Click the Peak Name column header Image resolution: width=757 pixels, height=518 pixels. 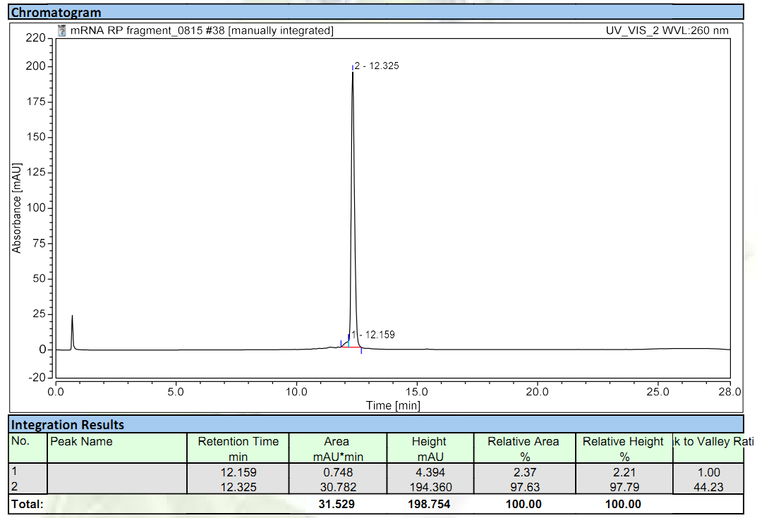[x=81, y=442]
